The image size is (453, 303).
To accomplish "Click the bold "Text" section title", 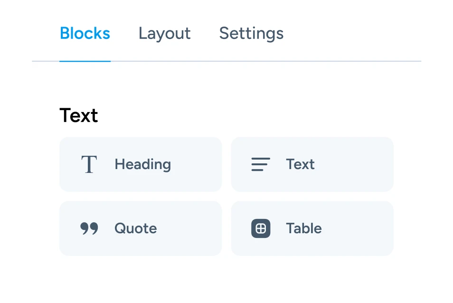I will [x=79, y=115].
